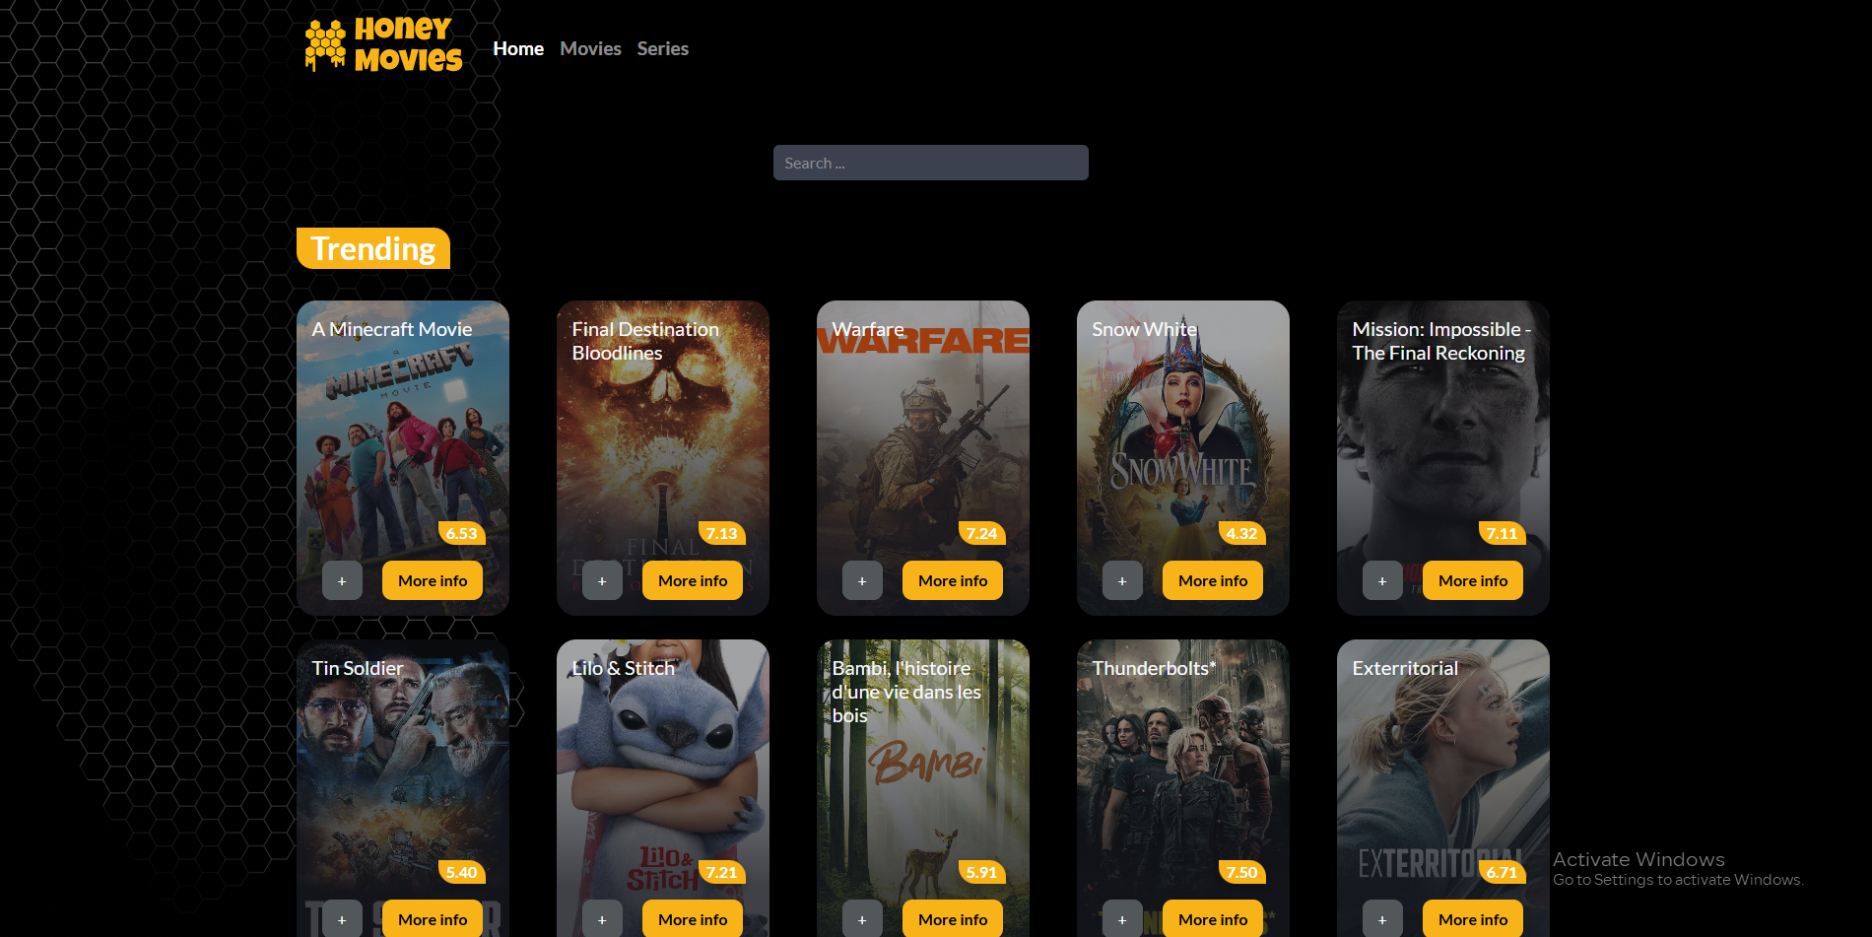The width and height of the screenshot is (1872, 937).
Task: Click the "Warfare" title text
Action: point(868,329)
